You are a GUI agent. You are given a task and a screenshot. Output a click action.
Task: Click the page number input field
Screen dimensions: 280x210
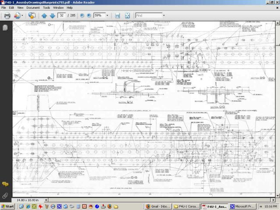[62, 15]
